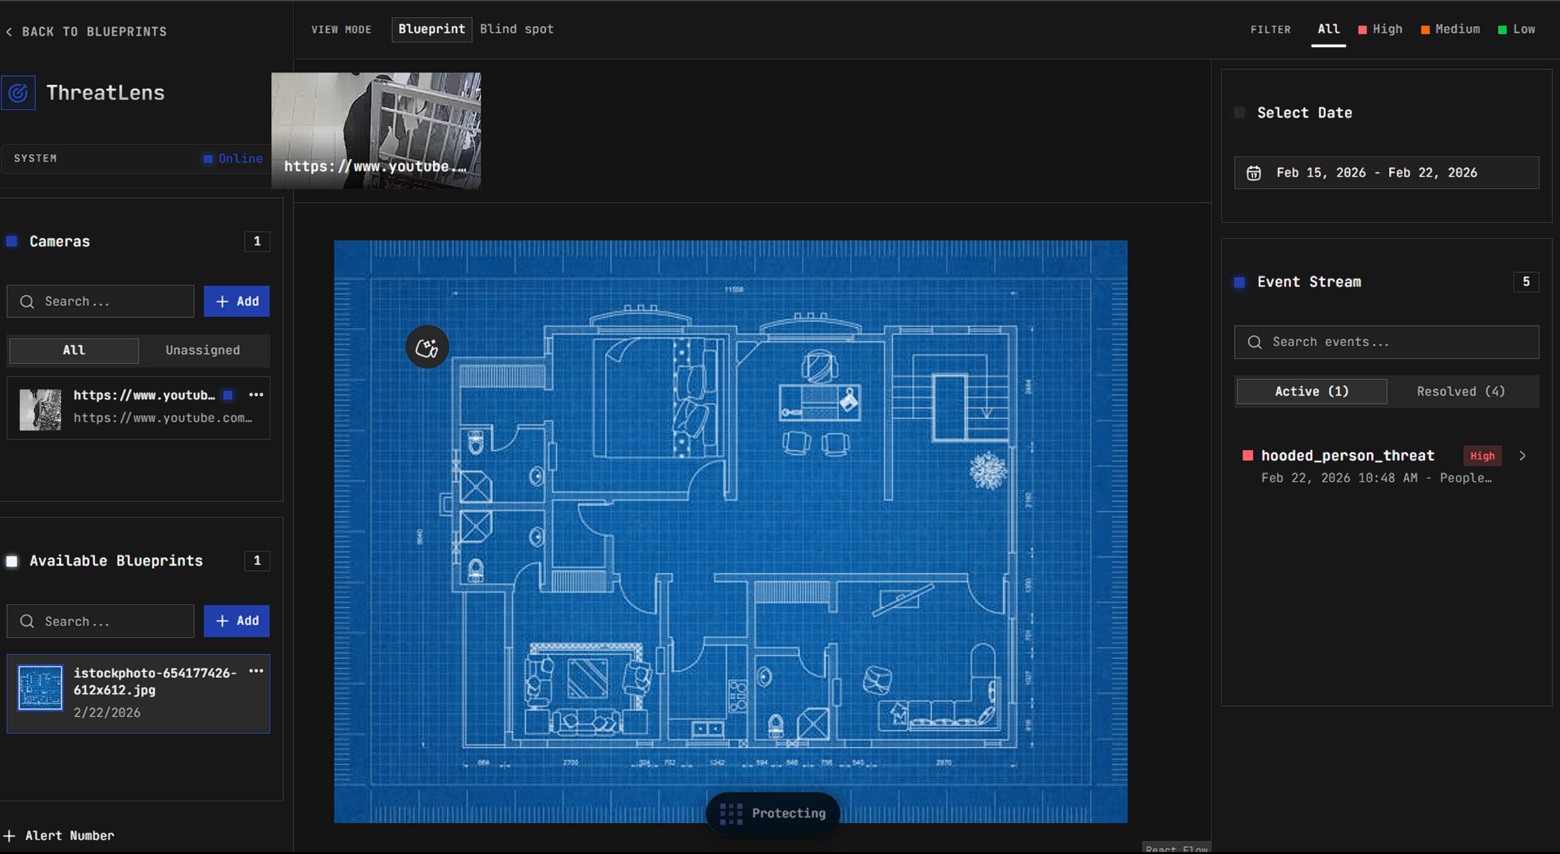This screenshot has width=1560, height=854.
Task: Click the blue status square on the camera item
Action: click(x=228, y=395)
